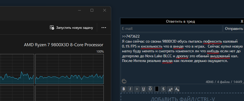Minimize the Task Manager window

[x=79, y=10]
